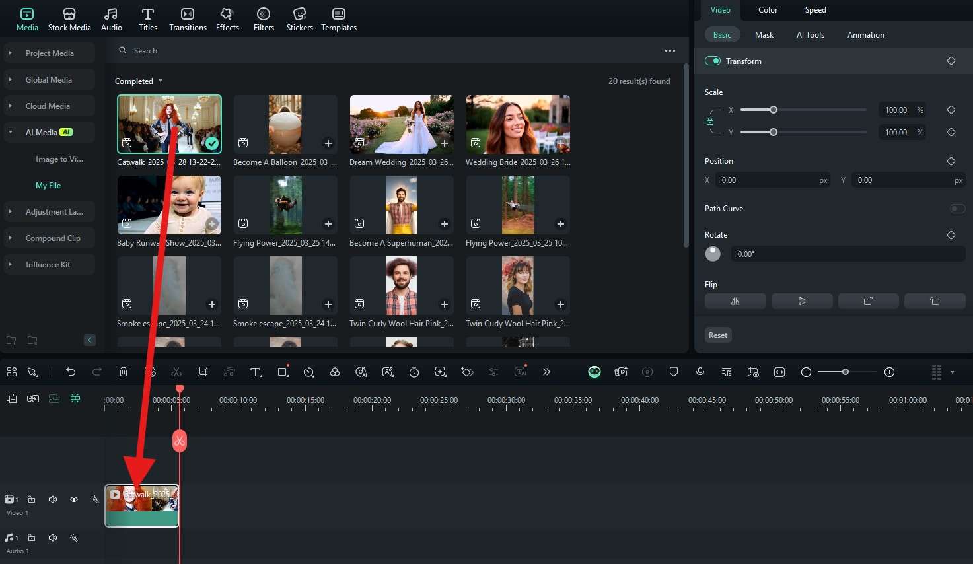The image size is (973, 564).
Task: Expand the Project Media section
Action: (x=50, y=53)
